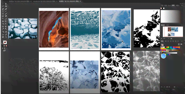Screen dimensions: 185x94
Task: Select the Hand tool
Action: tap(3, 37)
